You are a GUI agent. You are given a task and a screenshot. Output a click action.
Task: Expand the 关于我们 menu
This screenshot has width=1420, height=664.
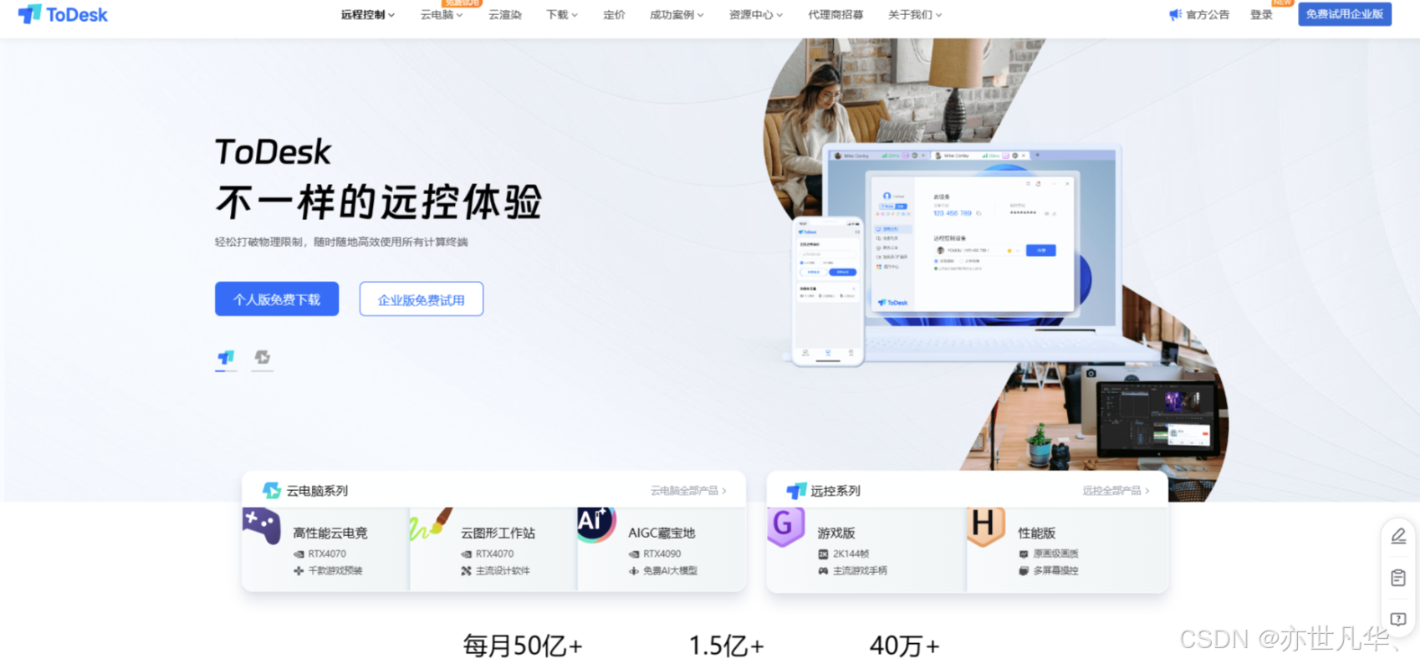pyautogui.click(x=915, y=15)
